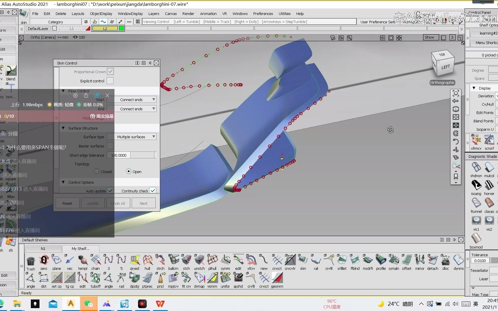Screen dimensions: 498x311
Task: Switch to My Shelf tab
Action: [x=80, y=249]
